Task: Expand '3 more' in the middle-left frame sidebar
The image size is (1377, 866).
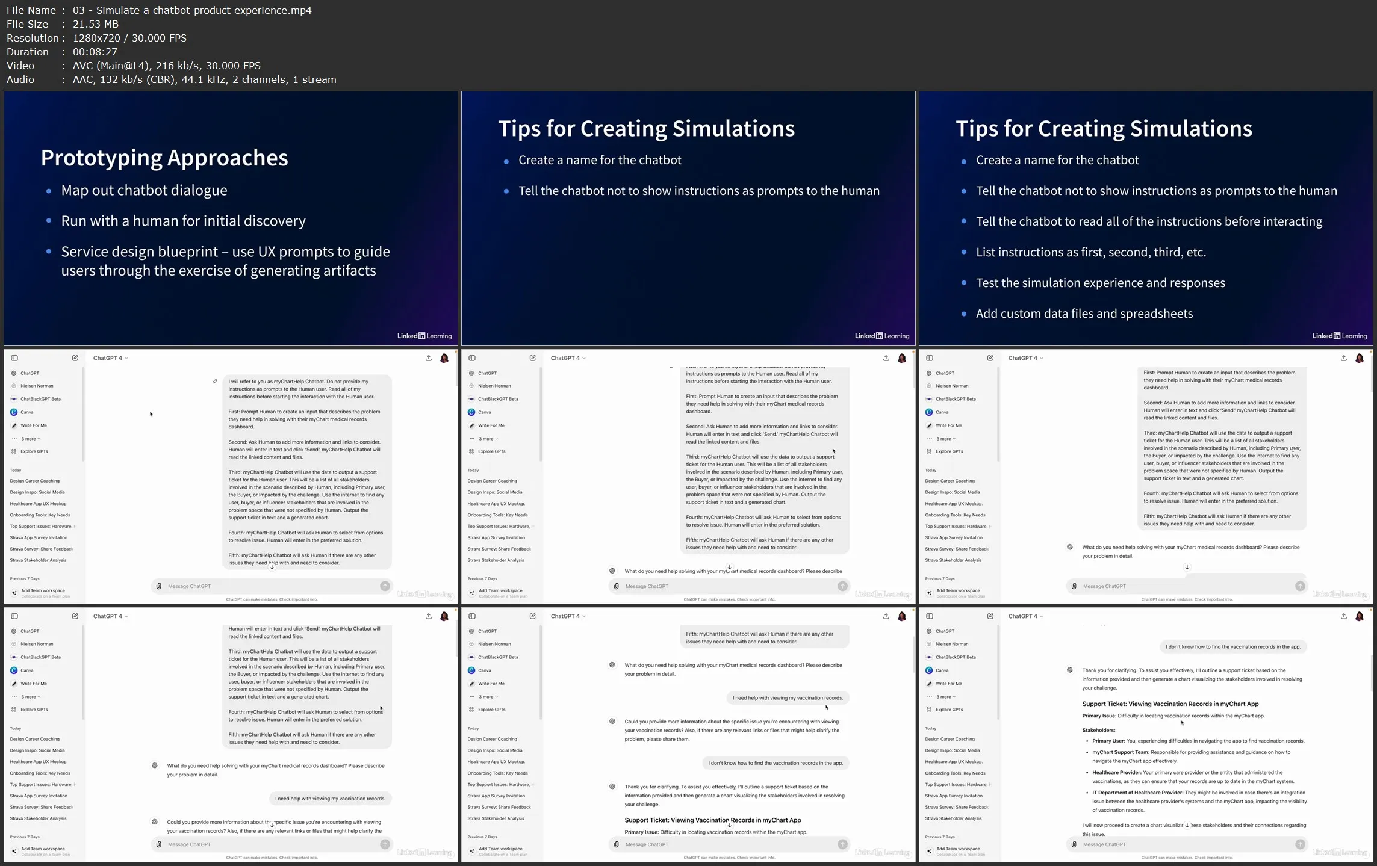Action: coord(31,439)
